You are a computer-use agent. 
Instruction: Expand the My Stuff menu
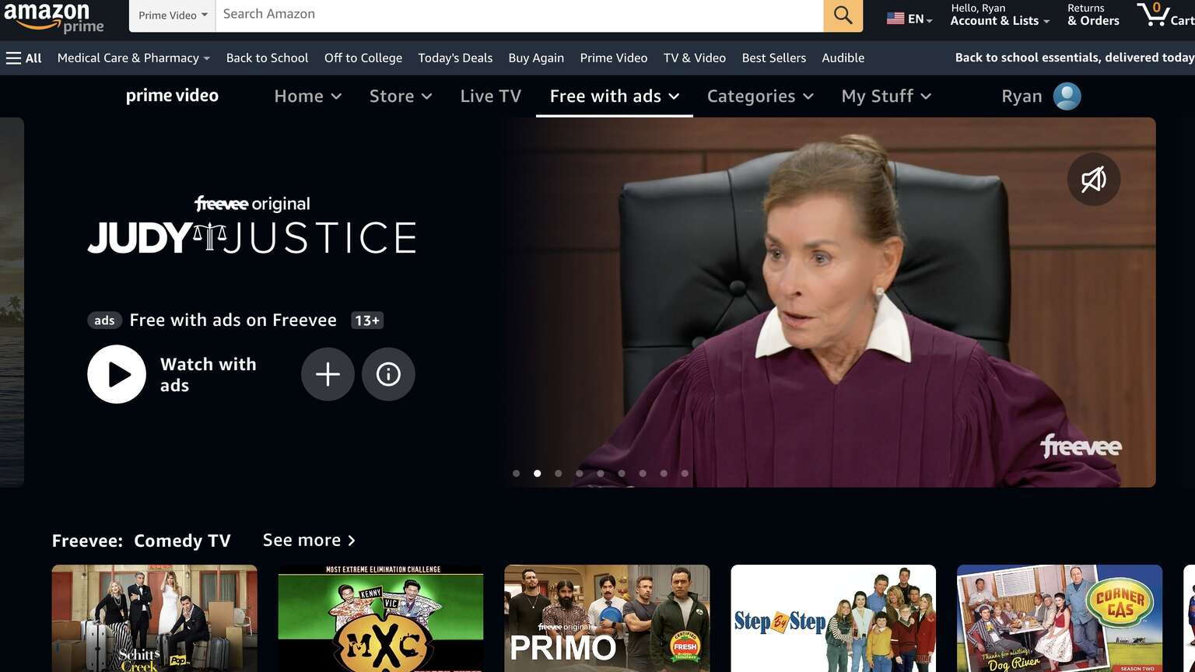[885, 96]
